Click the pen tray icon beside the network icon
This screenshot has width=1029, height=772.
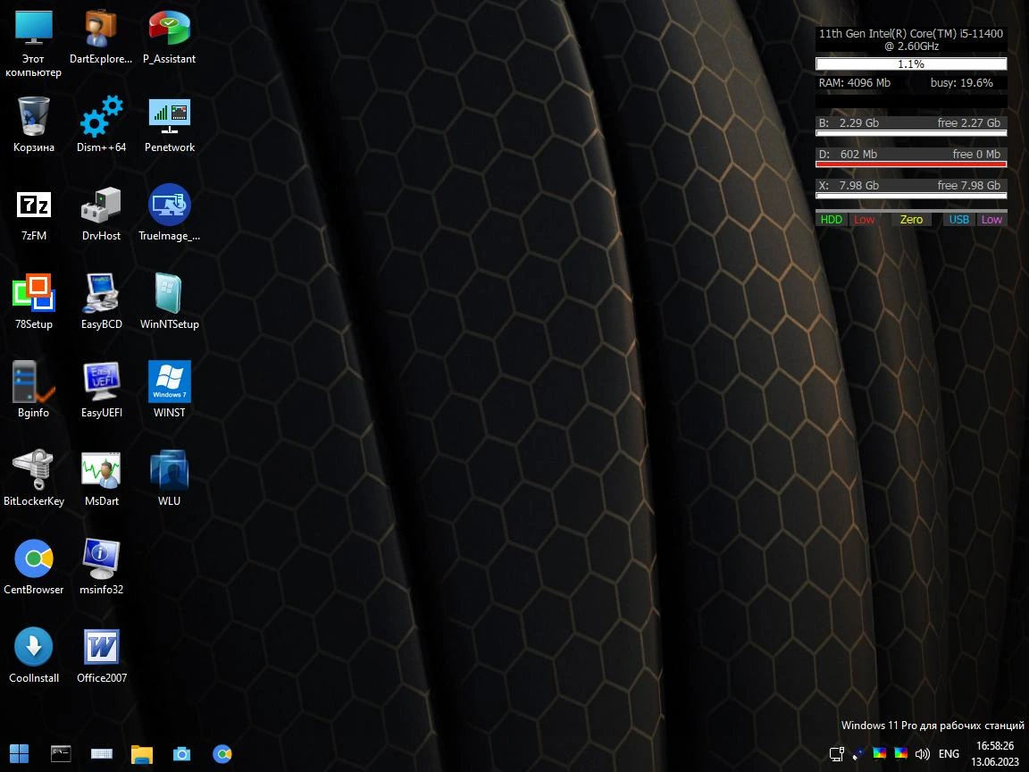click(x=857, y=753)
